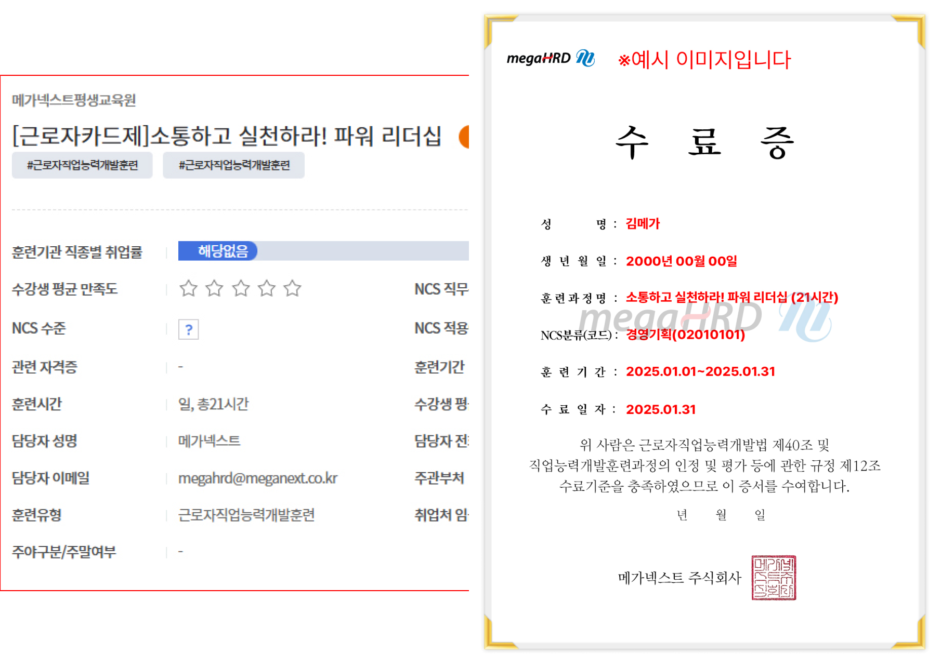Click the 메가넥스트 manager name value
The image size is (941, 667).
pos(210,441)
